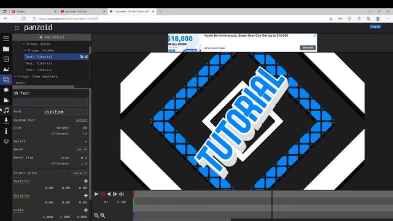Open a new browser tab

point(160,12)
